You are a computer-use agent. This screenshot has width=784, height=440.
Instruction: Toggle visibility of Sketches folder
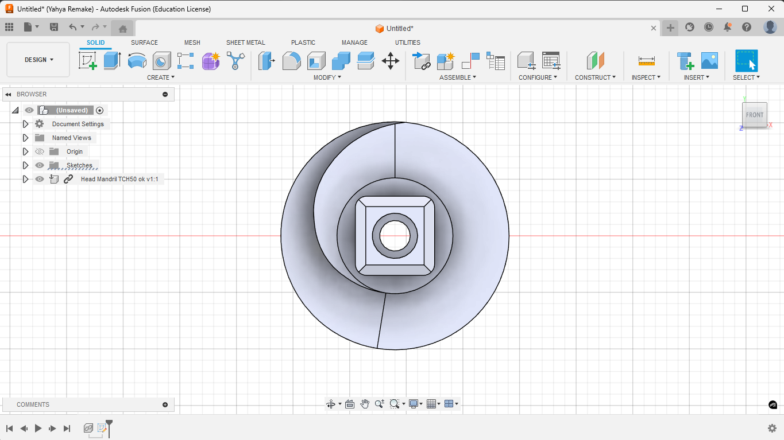pyautogui.click(x=40, y=165)
